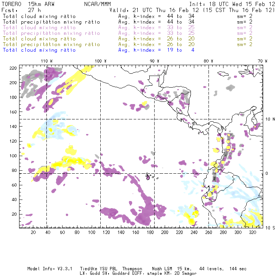This screenshot has width=277, height=277.
Task: Click the 'Model Info: V3.3.1' footer text
Action: [50, 269]
